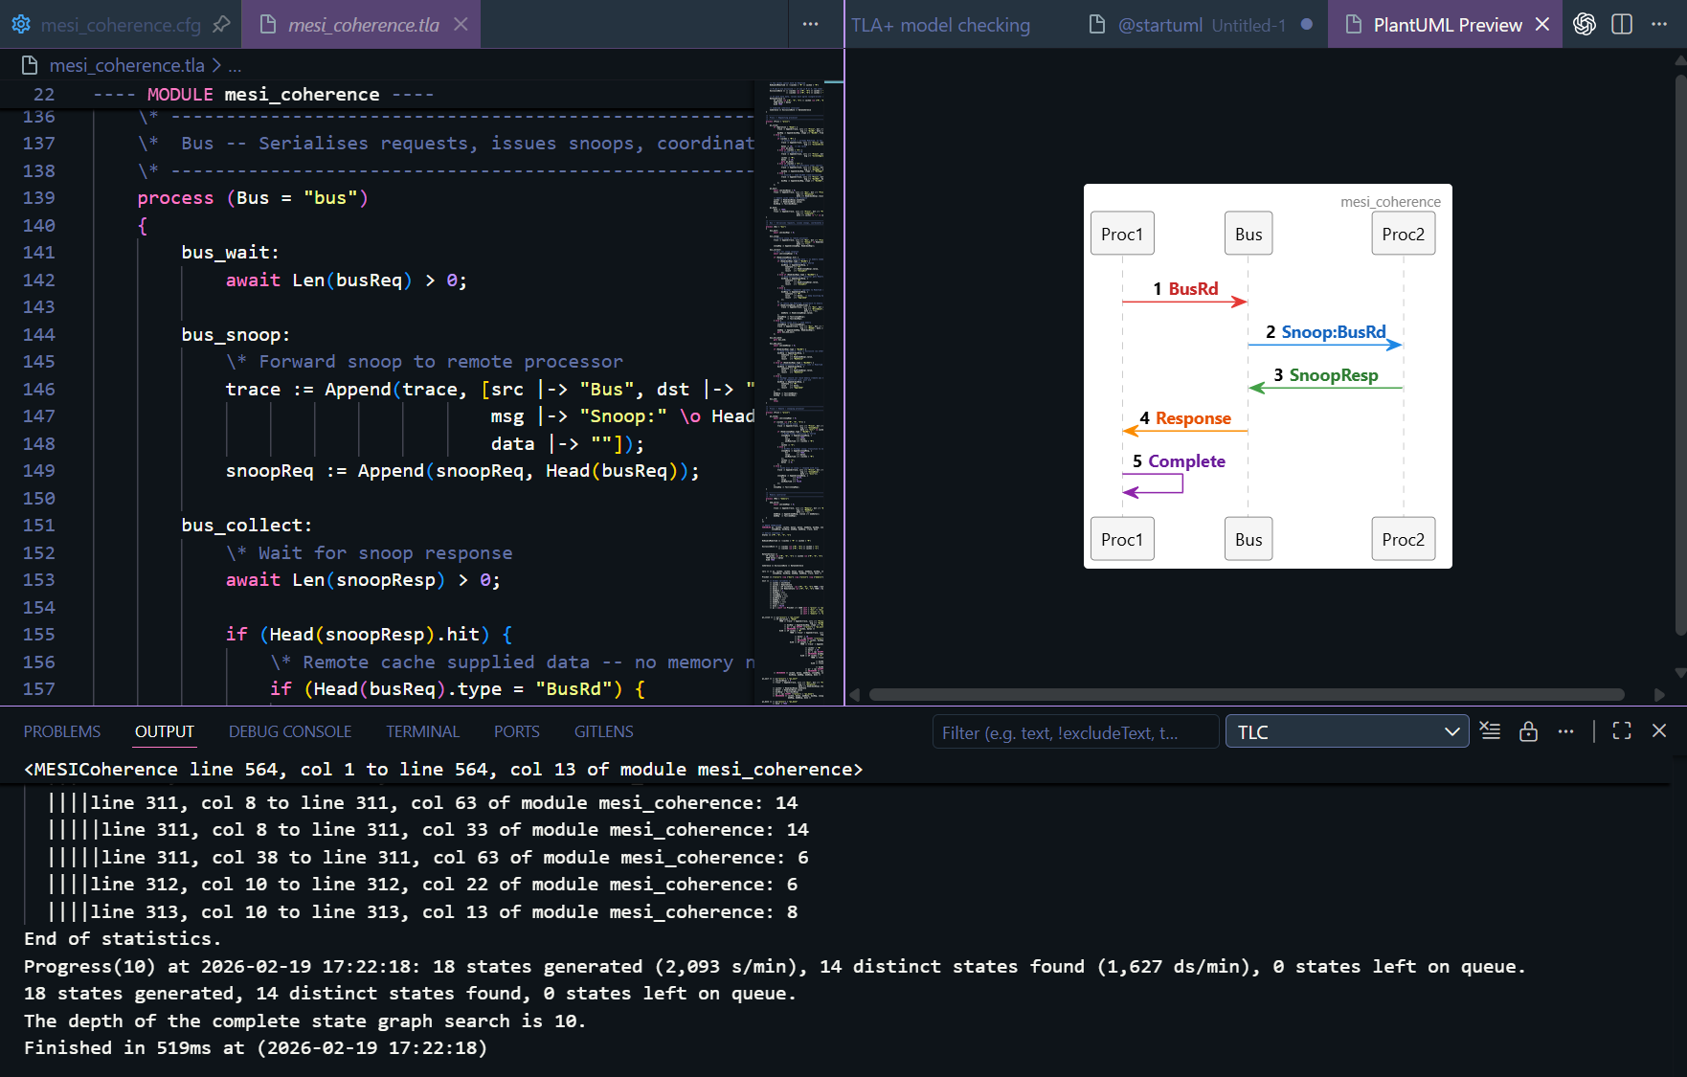
Task: Close the bottom output panel
Action: click(1659, 731)
